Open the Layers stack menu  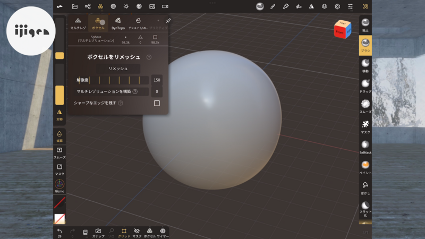click(325, 6)
